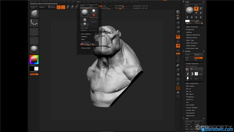Select Best render mode
234x132 pixels.
click(x=189, y=58)
